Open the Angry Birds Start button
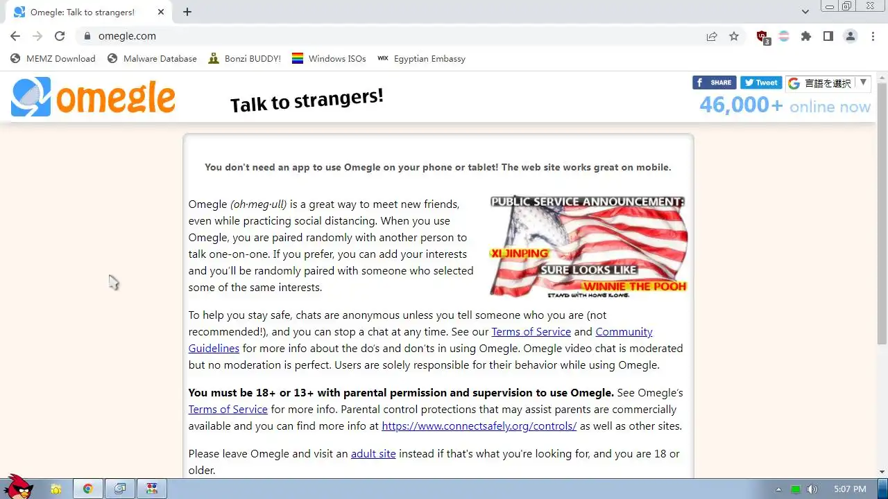Viewport: 888px width, 499px height. tap(19, 487)
